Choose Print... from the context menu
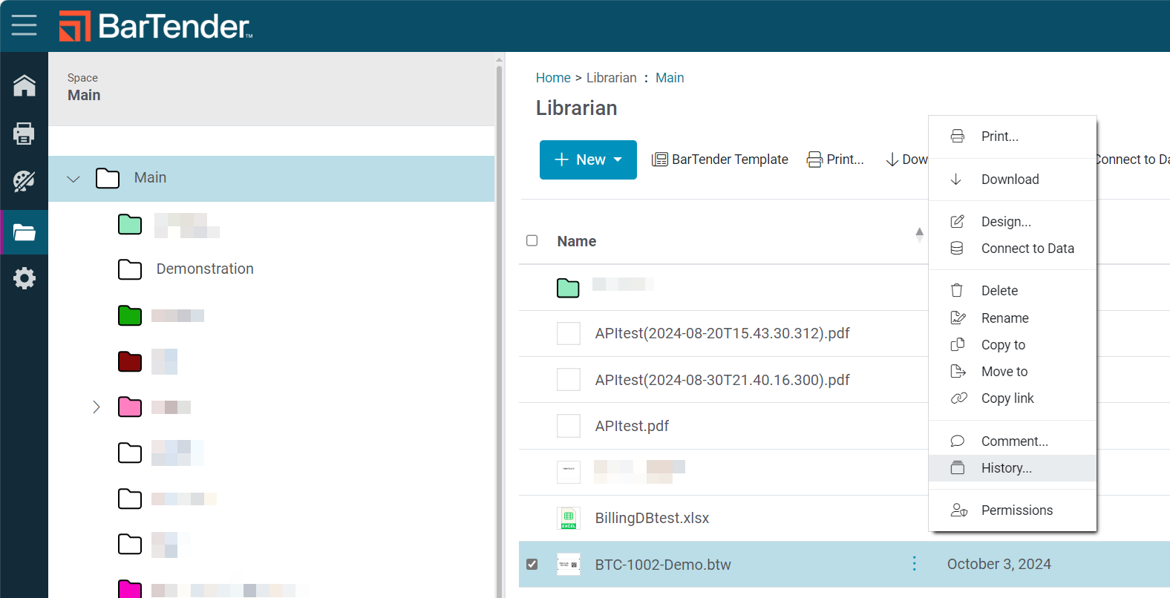Screen dimensions: 1170x598 click(x=1013, y=137)
